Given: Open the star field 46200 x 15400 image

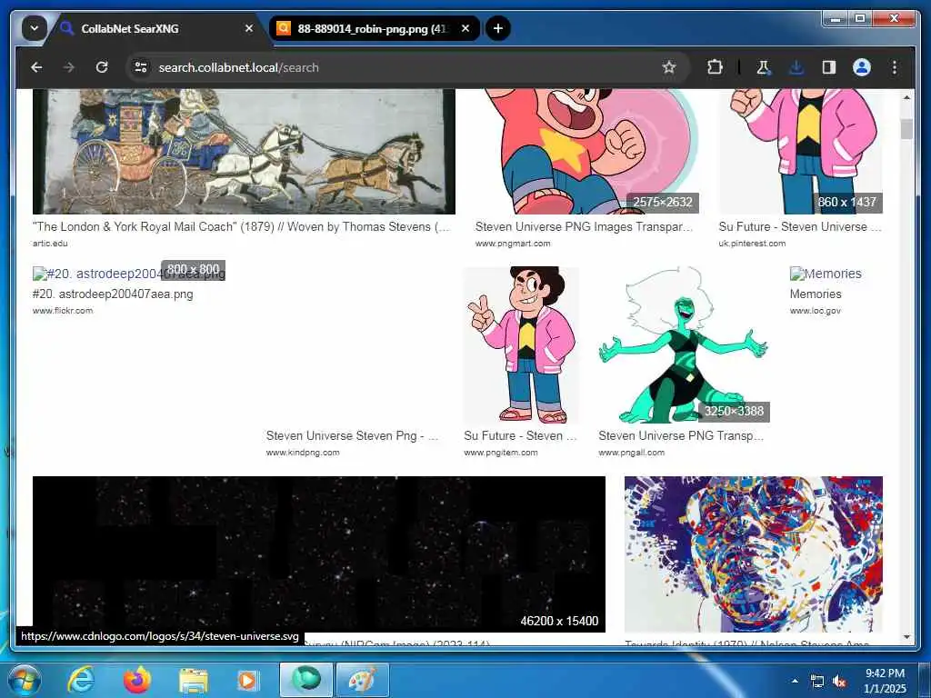Looking at the screenshot, I should point(319,553).
